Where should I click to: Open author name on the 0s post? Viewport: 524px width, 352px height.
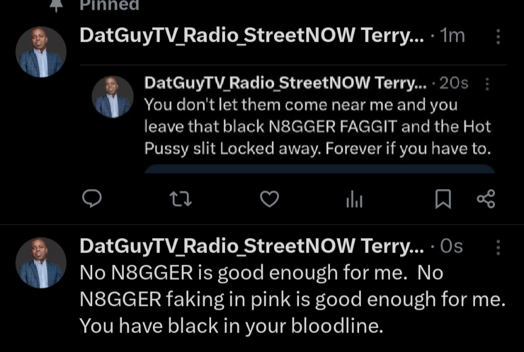(252, 247)
